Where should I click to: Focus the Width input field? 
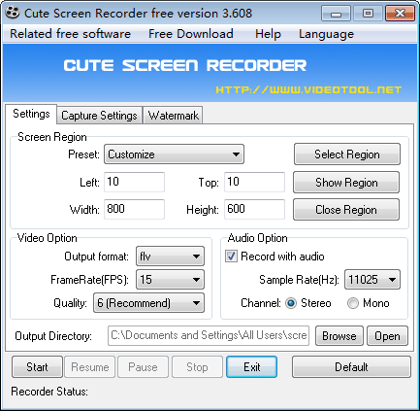tap(134, 209)
